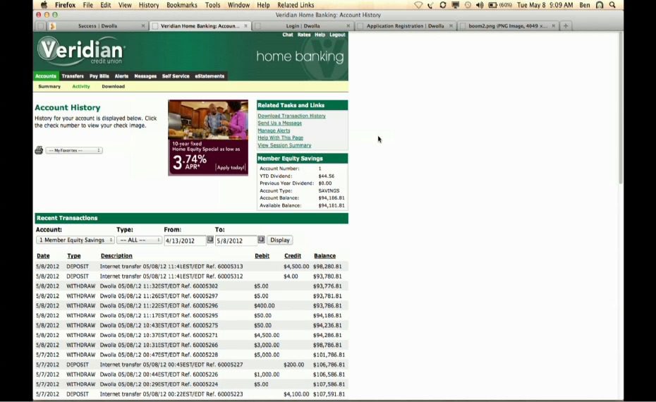
Task: Sort transactions by Date column header
Action: [x=43, y=255]
